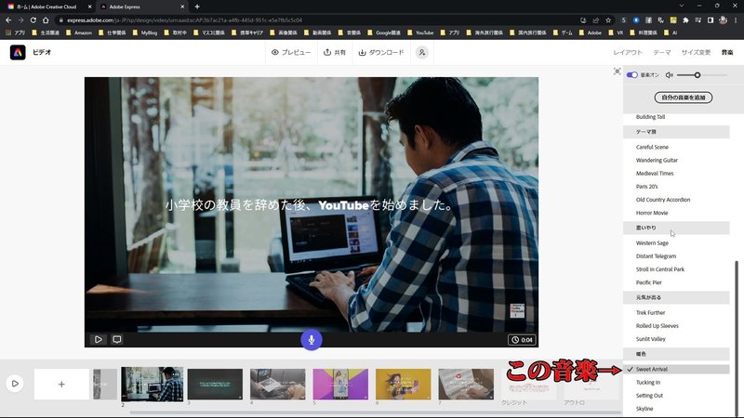This screenshot has width=744, height=418.
Task: Play the whole video from timeline
Action: coord(15,384)
